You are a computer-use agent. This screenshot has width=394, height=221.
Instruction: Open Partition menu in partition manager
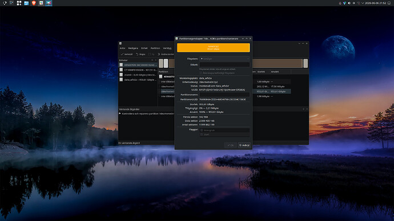tap(155, 48)
